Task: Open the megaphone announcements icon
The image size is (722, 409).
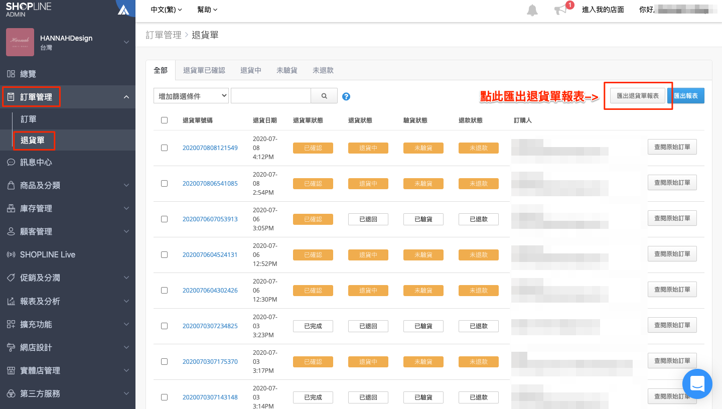Action: click(x=560, y=10)
